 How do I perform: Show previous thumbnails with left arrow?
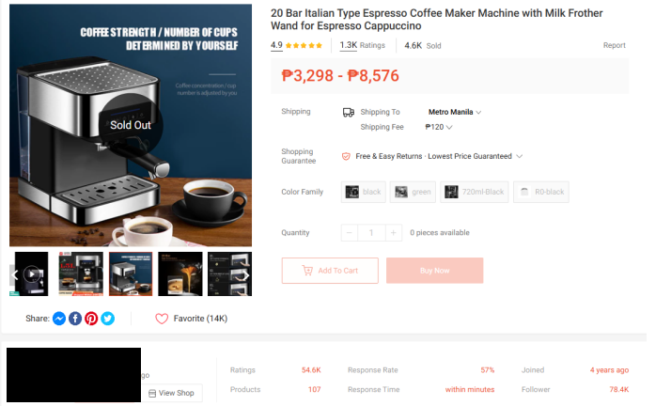coord(14,274)
